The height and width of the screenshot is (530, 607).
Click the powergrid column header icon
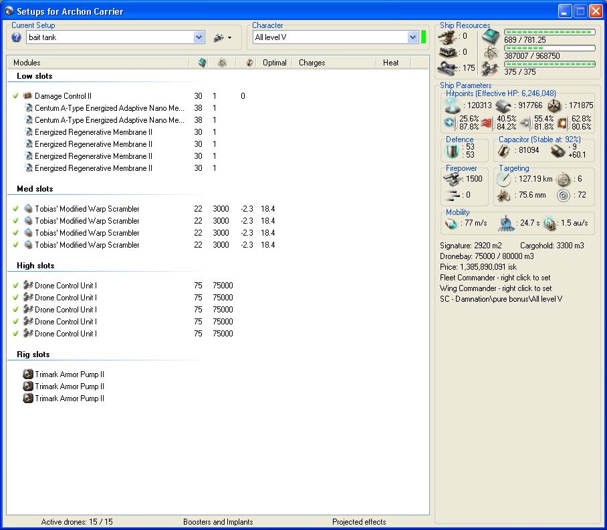pos(222,62)
